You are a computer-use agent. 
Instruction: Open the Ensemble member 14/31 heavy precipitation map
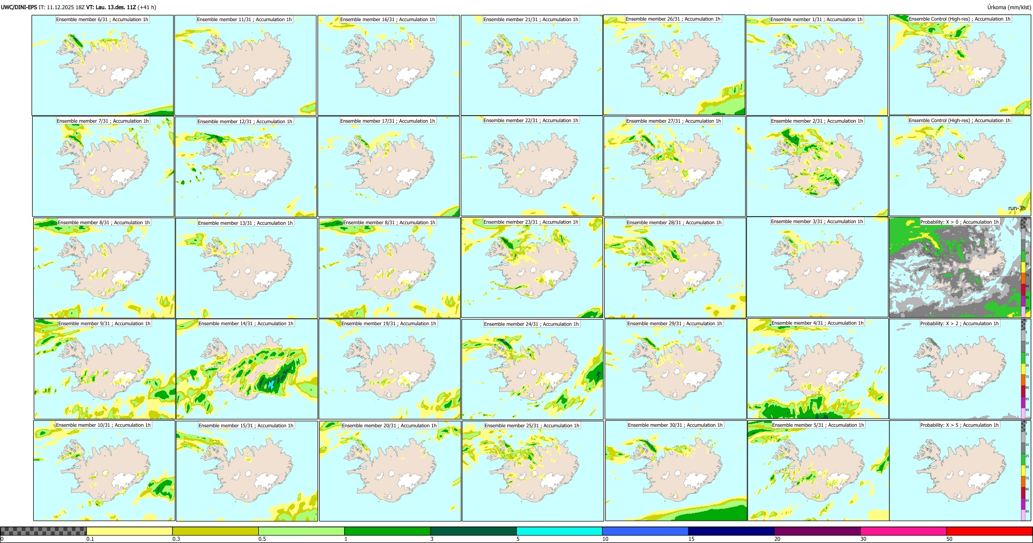[247, 369]
